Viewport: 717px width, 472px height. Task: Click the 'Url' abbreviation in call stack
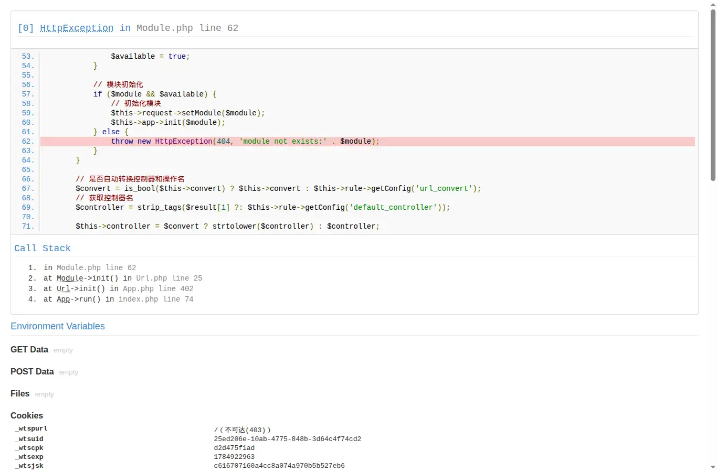pos(64,288)
